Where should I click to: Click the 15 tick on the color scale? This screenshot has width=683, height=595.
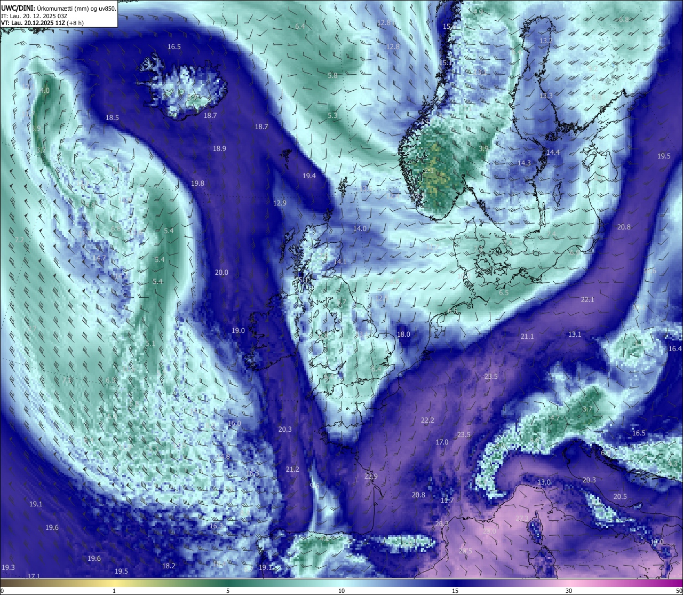(x=455, y=591)
